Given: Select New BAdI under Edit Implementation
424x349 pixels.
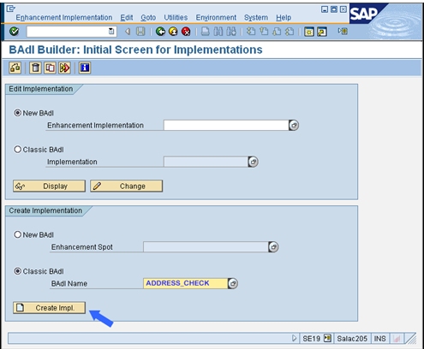Looking at the screenshot, I should (17, 113).
